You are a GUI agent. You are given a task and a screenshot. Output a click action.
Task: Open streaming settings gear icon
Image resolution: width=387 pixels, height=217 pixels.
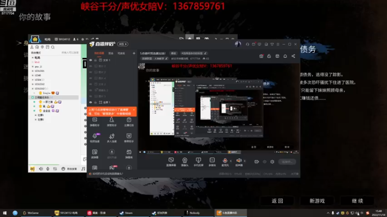pyautogui.click(x=272, y=162)
